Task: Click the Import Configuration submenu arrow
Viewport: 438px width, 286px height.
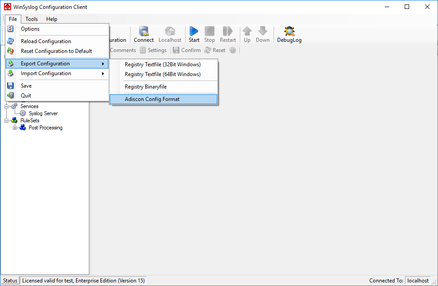Action: coord(103,73)
